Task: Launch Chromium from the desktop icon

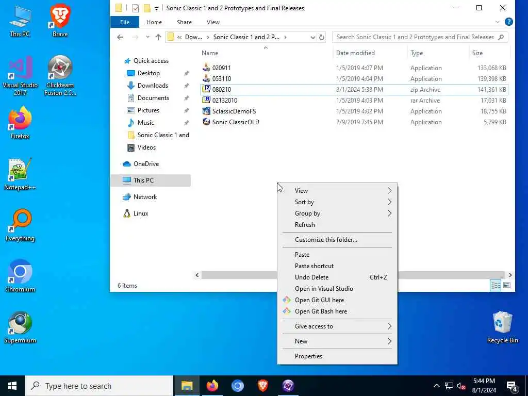Action: [20, 276]
